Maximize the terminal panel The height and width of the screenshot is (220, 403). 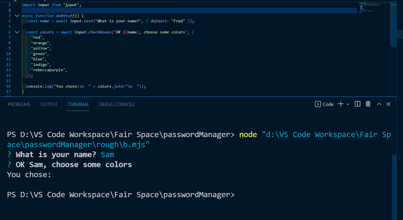pos(379,104)
